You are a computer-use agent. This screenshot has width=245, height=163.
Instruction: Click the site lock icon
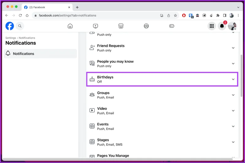36,15
